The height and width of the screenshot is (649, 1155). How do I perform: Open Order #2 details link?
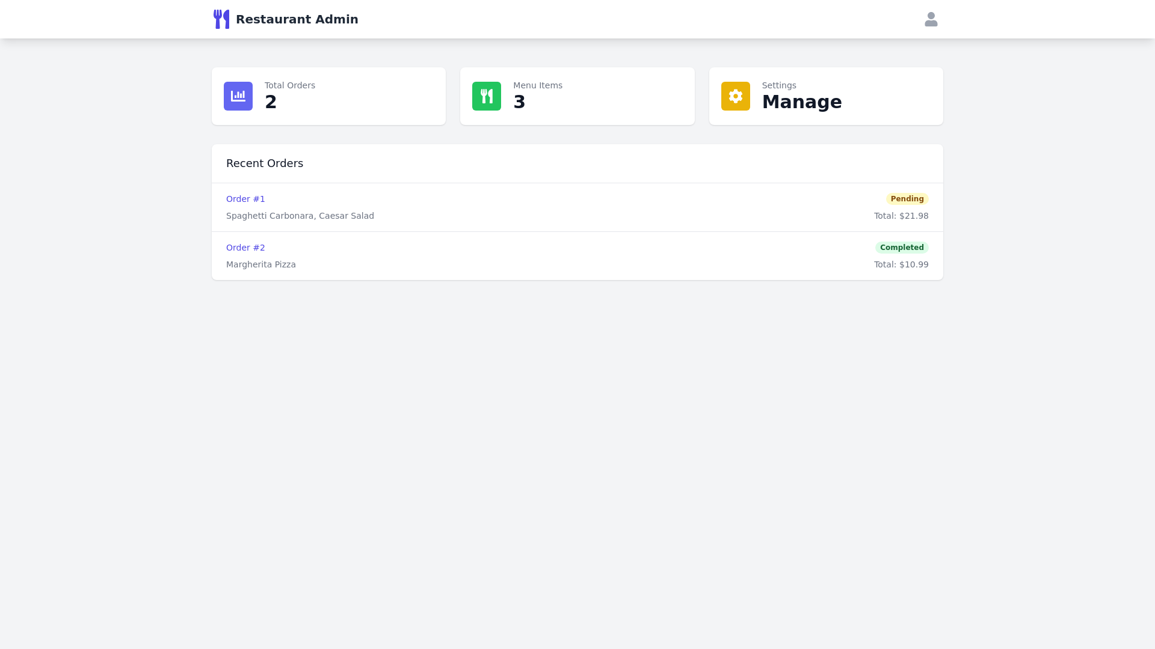(245, 248)
